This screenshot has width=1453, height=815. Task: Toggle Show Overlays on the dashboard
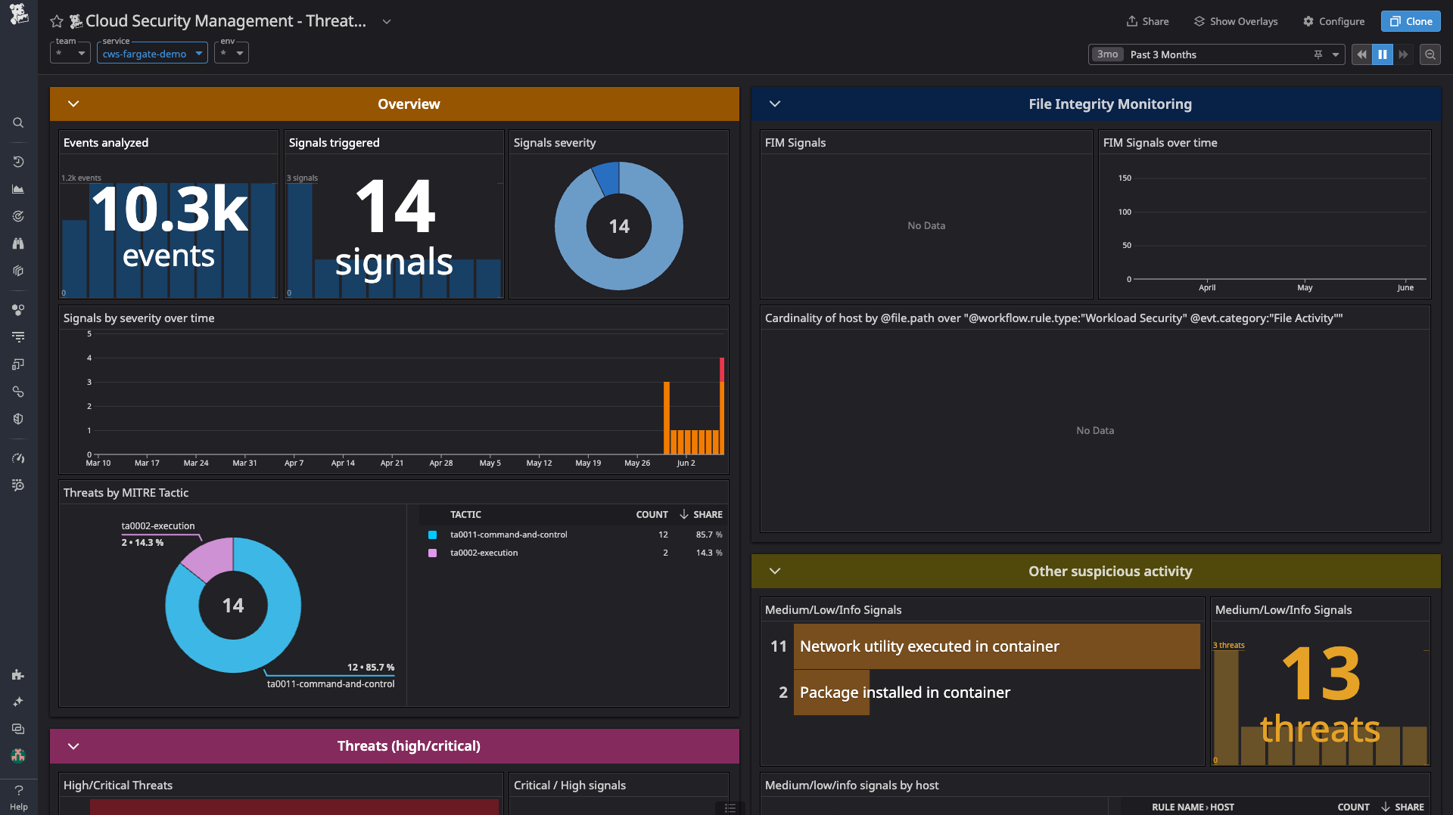pos(1235,21)
